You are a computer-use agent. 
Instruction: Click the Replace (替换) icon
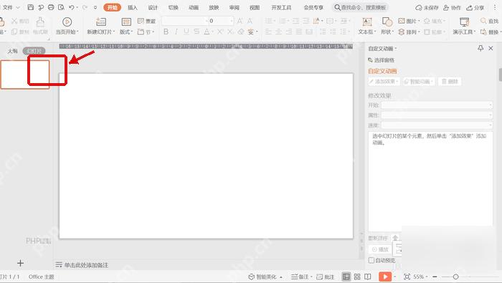click(x=483, y=32)
